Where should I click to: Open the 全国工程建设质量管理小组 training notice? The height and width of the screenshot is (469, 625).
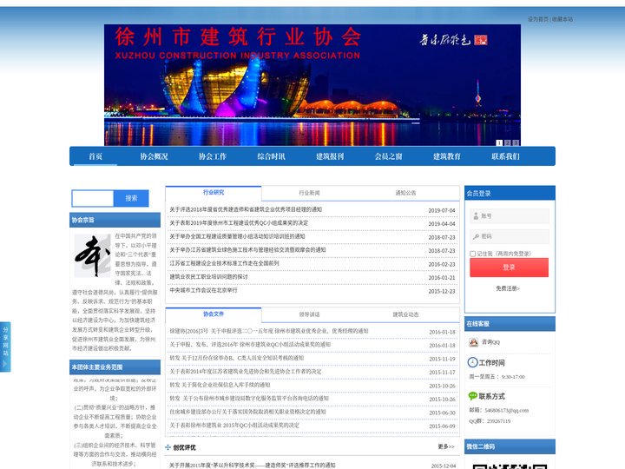pos(237,236)
